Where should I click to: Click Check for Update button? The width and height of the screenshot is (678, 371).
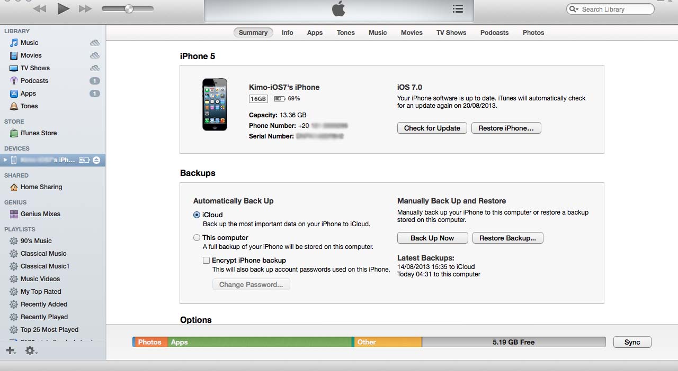click(x=432, y=128)
